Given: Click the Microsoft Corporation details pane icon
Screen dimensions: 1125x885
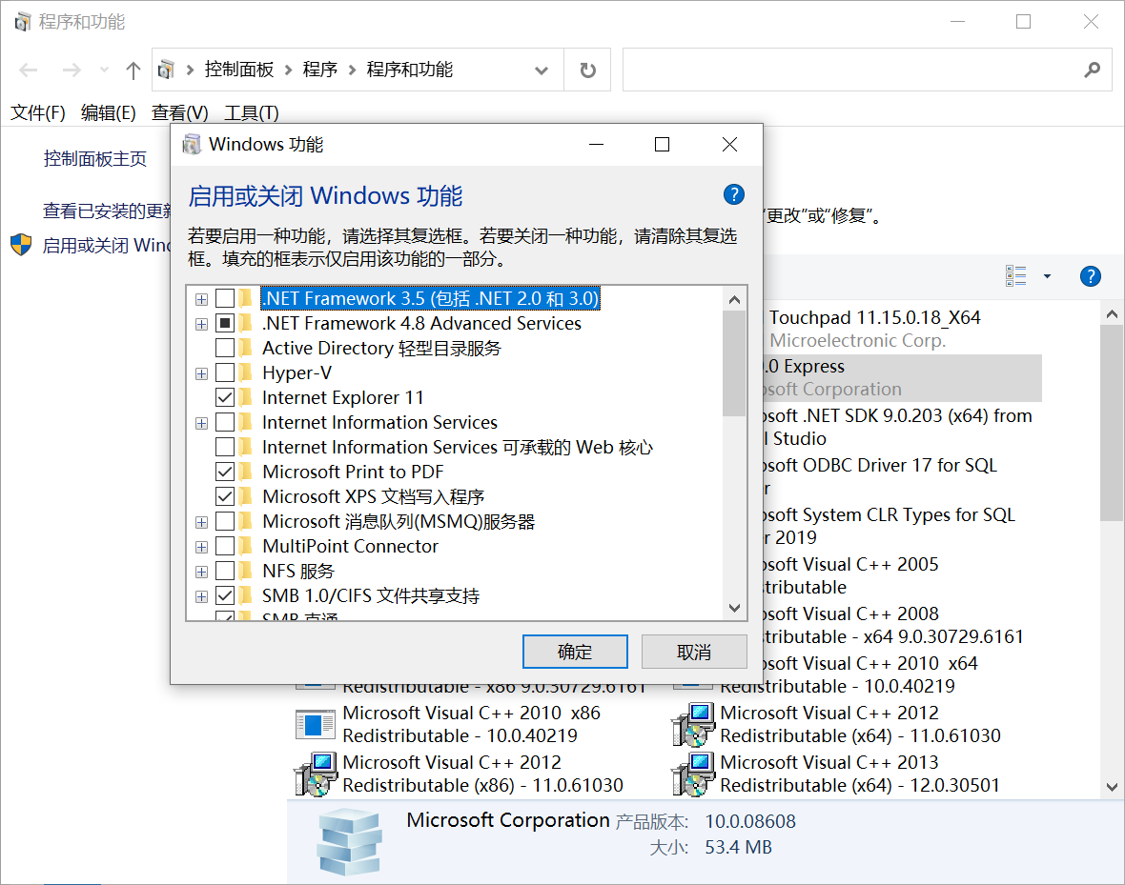Looking at the screenshot, I should [349, 842].
